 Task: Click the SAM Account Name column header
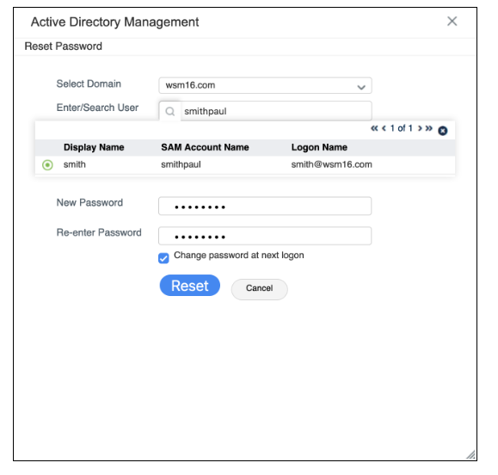point(205,147)
